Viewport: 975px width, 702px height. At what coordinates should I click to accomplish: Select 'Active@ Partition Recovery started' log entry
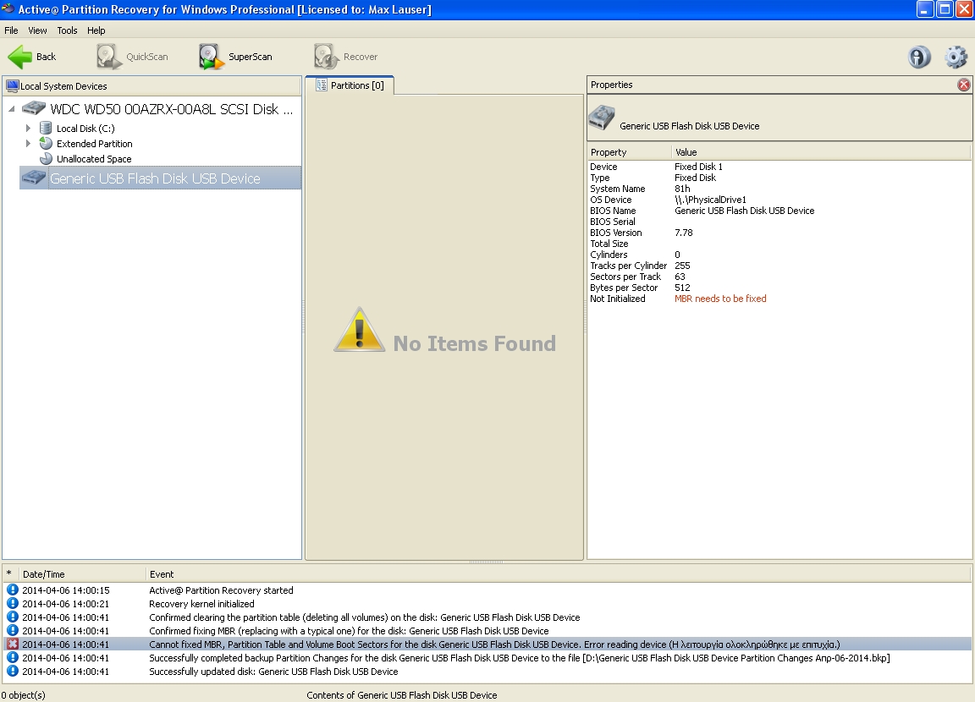221,590
